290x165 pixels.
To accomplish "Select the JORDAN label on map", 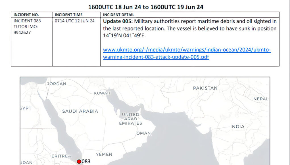I will pyautogui.click(x=57, y=84).
